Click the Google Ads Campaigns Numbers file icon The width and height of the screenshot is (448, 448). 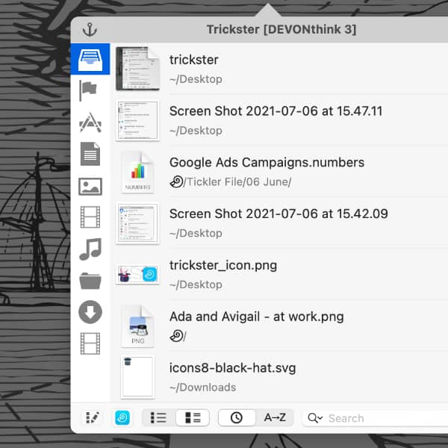coord(137,172)
